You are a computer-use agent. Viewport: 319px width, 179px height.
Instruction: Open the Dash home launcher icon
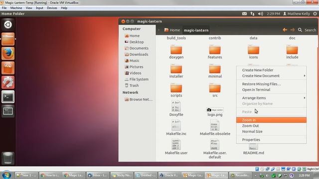[8, 25]
